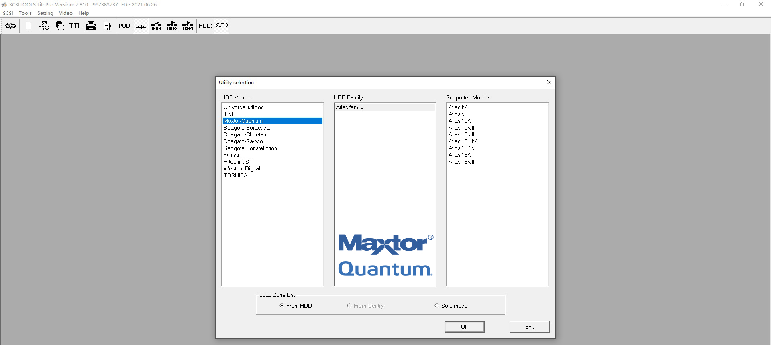Close the Utility selection dialog

click(x=549, y=82)
